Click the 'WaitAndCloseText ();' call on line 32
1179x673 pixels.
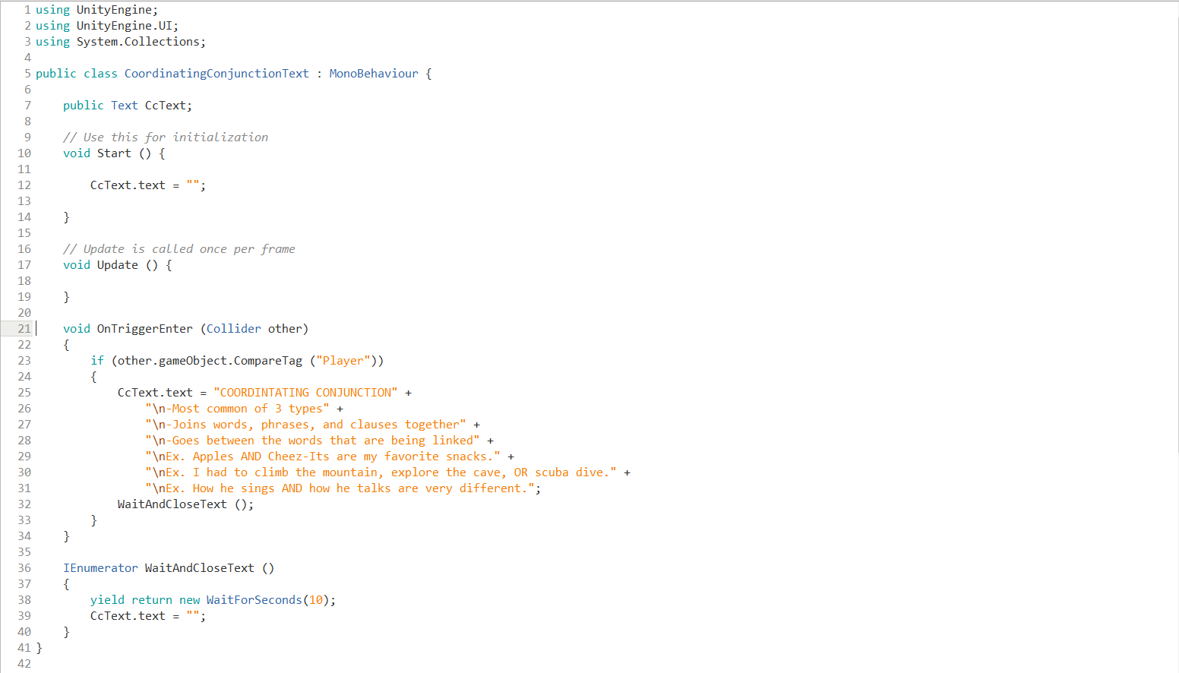(186, 504)
